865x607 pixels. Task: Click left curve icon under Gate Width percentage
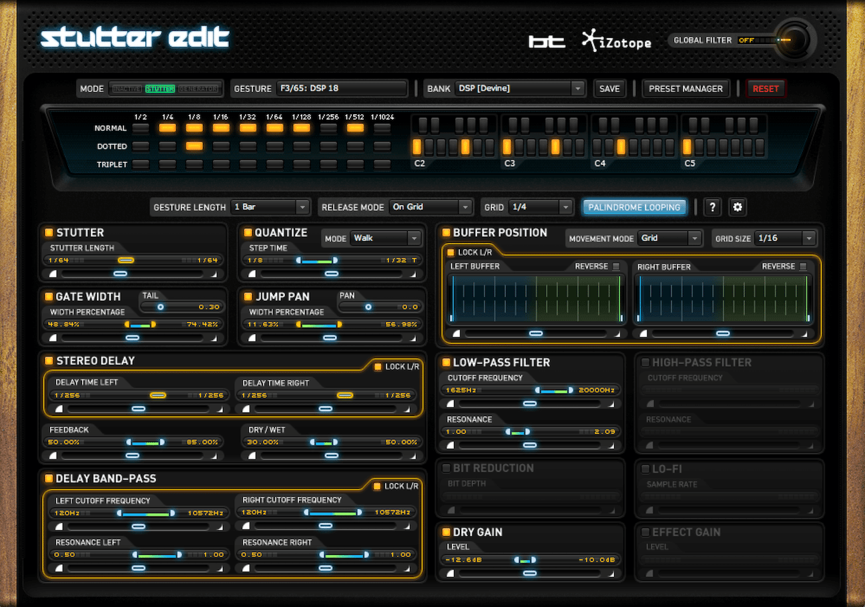pyautogui.click(x=53, y=338)
